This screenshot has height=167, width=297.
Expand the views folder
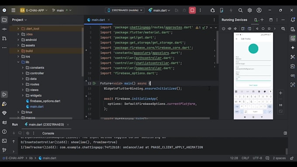[23, 90]
